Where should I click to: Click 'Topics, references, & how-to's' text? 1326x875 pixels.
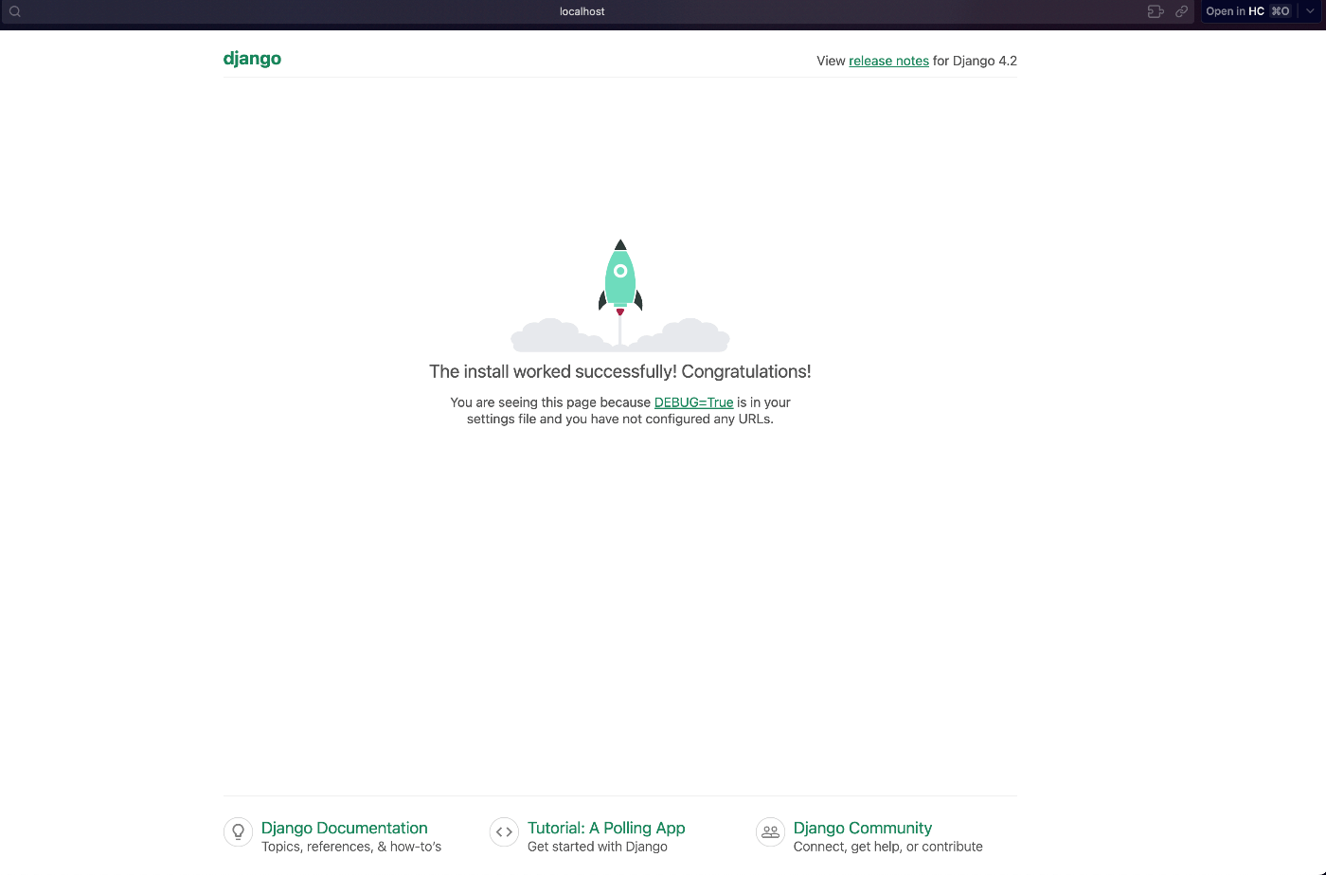pyautogui.click(x=351, y=847)
